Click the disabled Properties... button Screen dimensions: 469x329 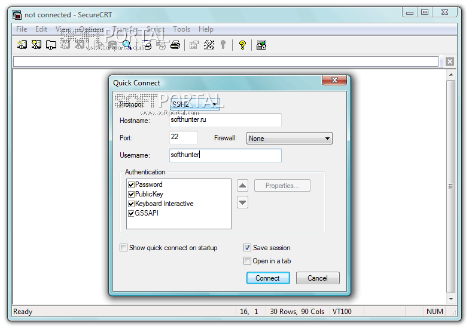(x=282, y=186)
